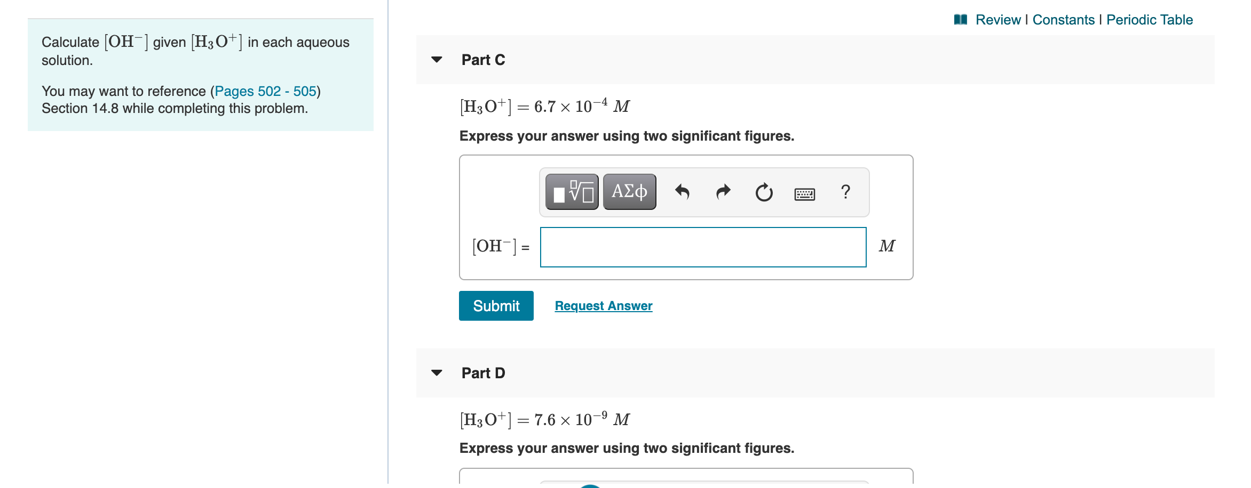
Task: Click the book icon next to Review
Action: (961, 19)
